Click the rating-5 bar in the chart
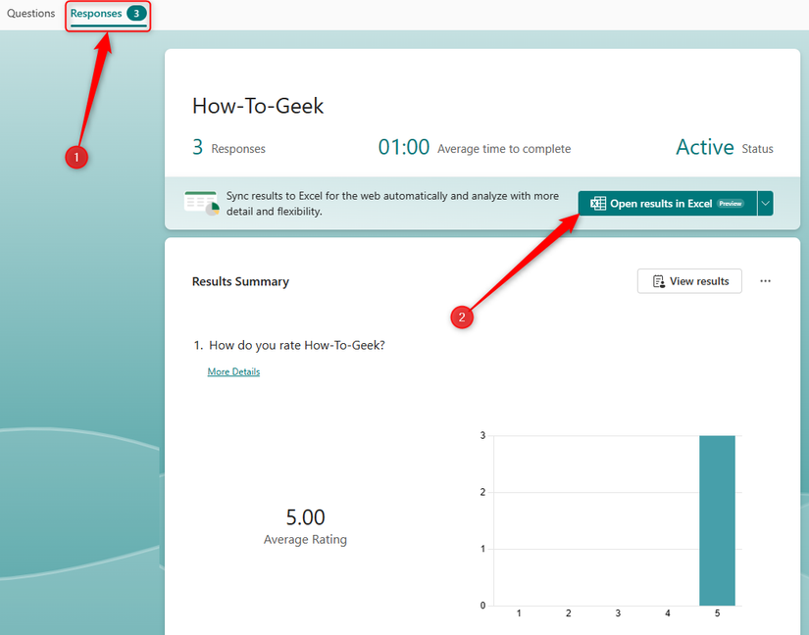The image size is (809, 635). (717, 519)
